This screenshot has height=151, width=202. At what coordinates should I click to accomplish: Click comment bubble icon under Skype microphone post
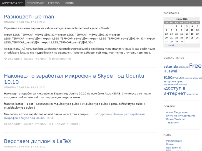click(x=5, y=124)
